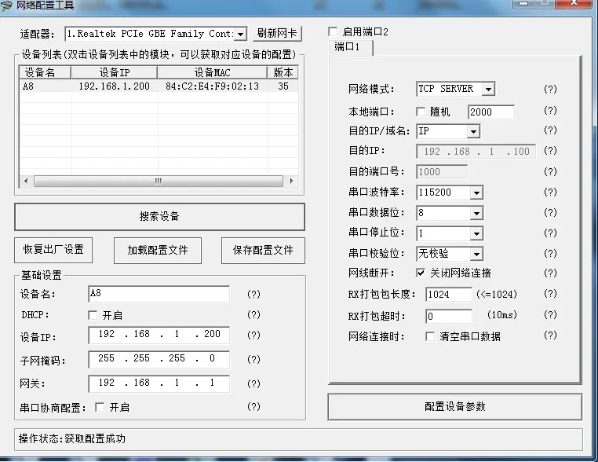Expand the 串口波特率 115200 dropdown
Viewport: 598px width, 462px height.
476,192
